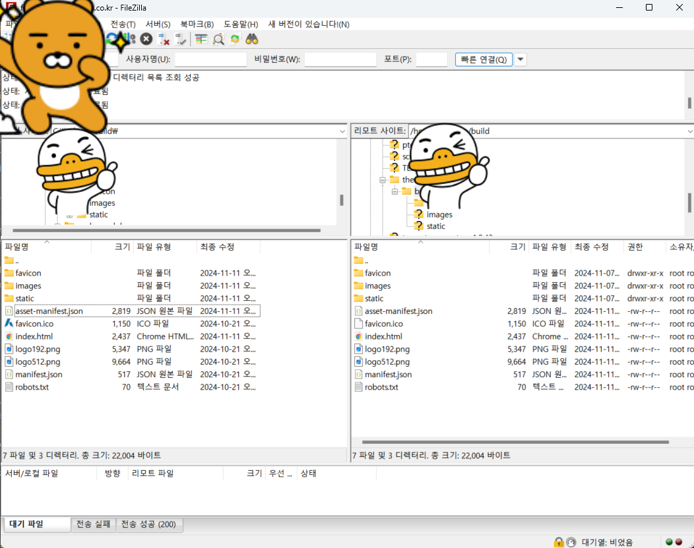Select images folder in local directory tree
The width and height of the screenshot is (694, 548).
pos(102,203)
